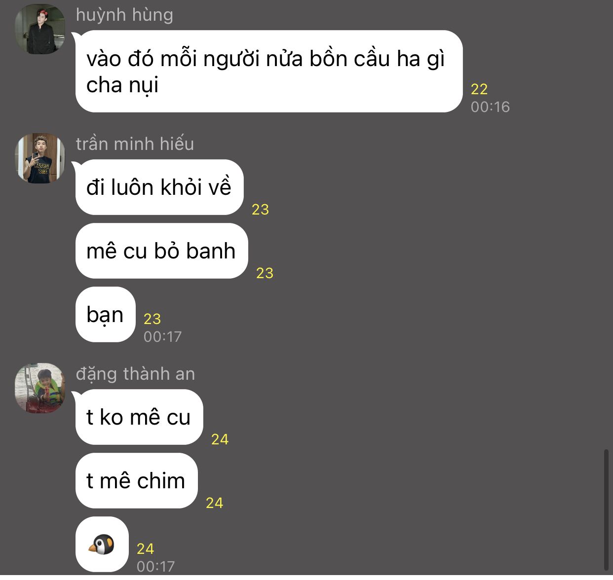This screenshot has width=613, height=580.
Task: Select the "vào đó mỗi người" message bubble
Action: pos(269,72)
